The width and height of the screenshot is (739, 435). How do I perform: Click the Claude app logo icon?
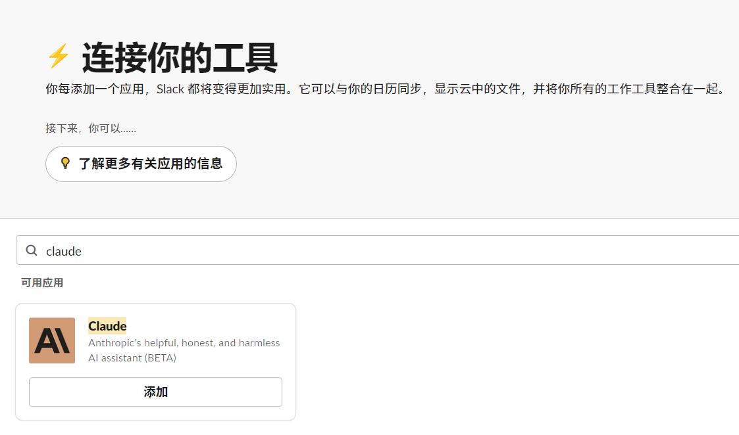[x=52, y=340]
